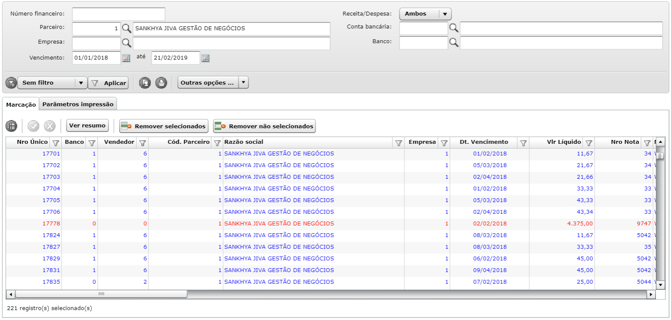Filter the Vendedor column
Viewport: 671px width, 320px height.
point(142,143)
